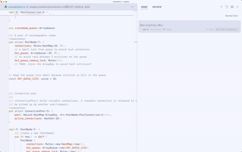Image resolution: width=242 pixels, height=152 pixels.
Task: Attach an Image to chat
Action: click(167, 29)
